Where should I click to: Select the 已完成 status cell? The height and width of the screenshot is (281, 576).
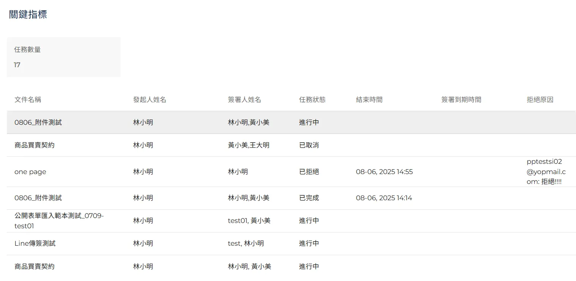(x=309, y=198)
